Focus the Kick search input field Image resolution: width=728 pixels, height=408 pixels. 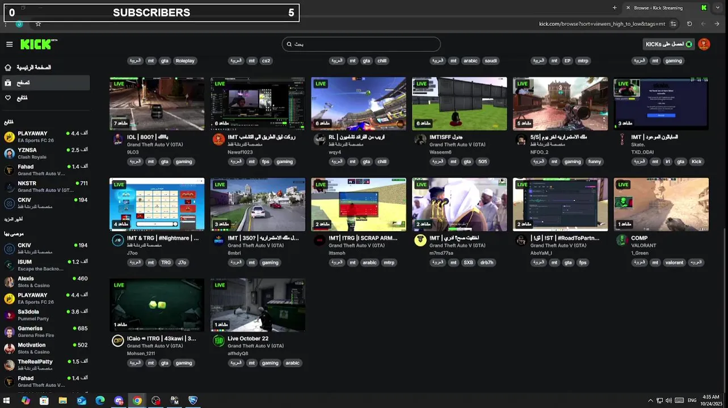click(361, 44)
